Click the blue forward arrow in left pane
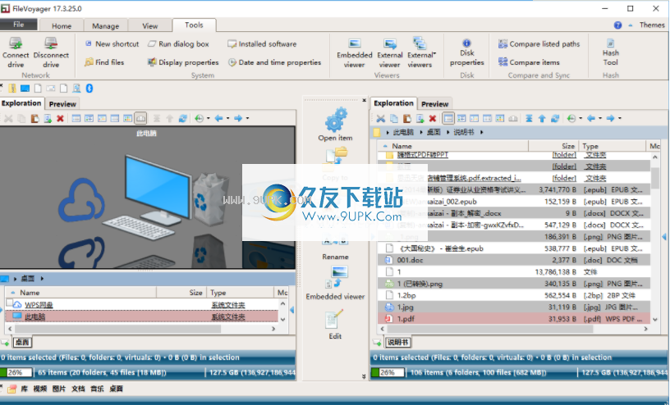This screenshot has height=405, width=670. [238, 118]
